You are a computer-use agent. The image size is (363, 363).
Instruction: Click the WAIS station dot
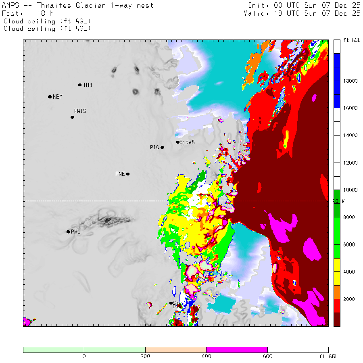click(72, 117)
